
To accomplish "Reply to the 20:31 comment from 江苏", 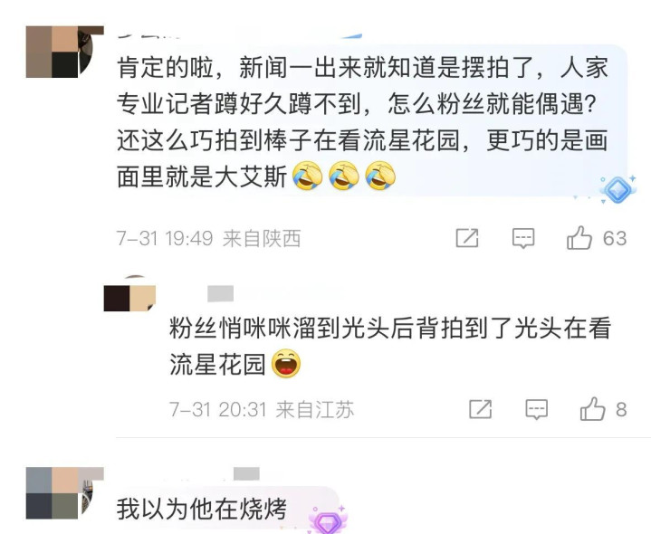I will (536, 409).
